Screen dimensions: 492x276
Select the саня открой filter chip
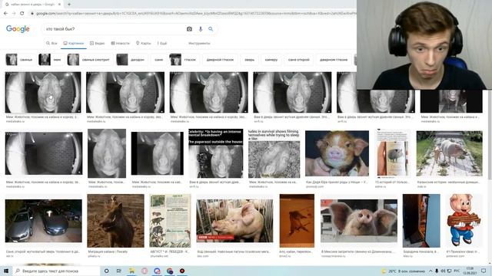pyautogui.click(x=299, y=60)
